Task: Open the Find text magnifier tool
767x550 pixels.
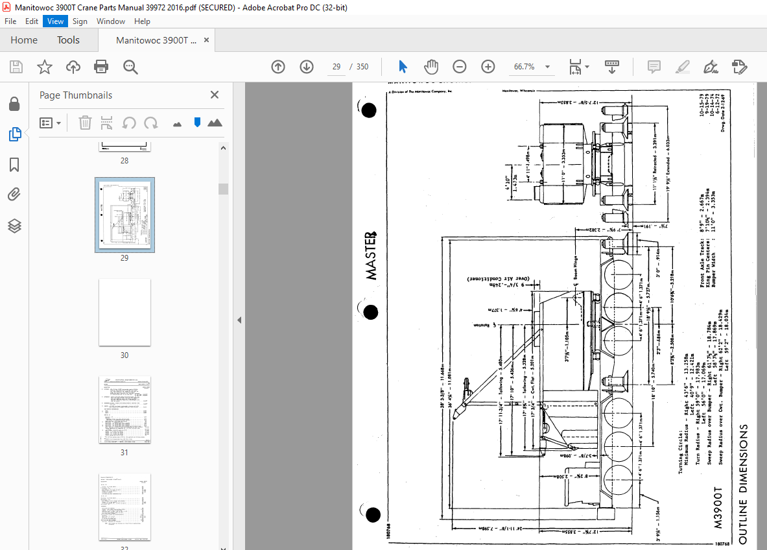Action: 130,67
